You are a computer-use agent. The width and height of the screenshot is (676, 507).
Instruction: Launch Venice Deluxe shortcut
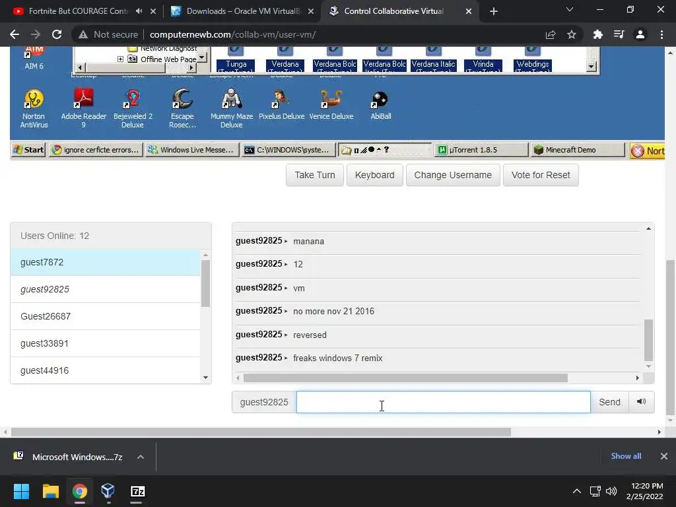(x=331, y=104)
